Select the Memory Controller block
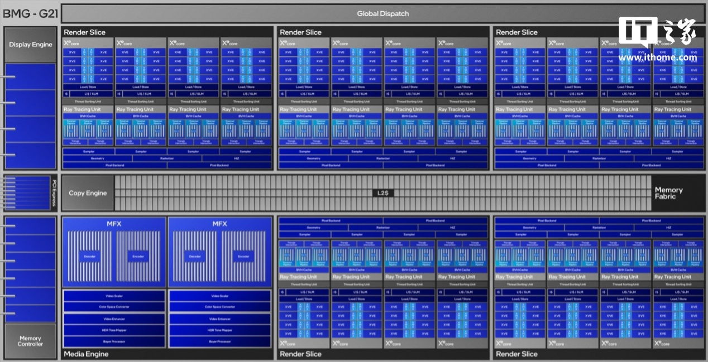Screen dimensions: 708x362 click(31, 341)
